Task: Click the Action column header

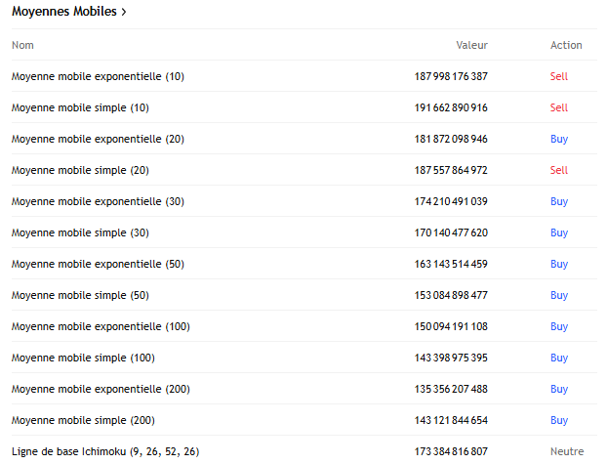Action: pos(566,45)
